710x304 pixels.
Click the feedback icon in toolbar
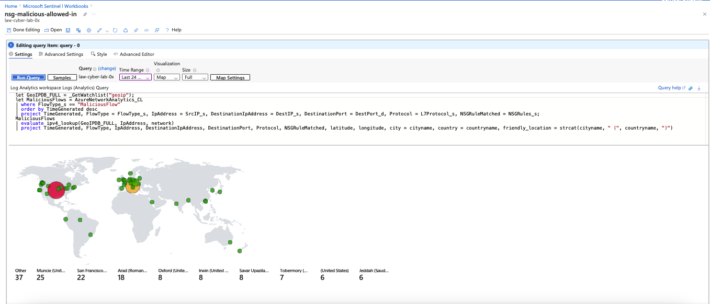[x=157, y=30]
